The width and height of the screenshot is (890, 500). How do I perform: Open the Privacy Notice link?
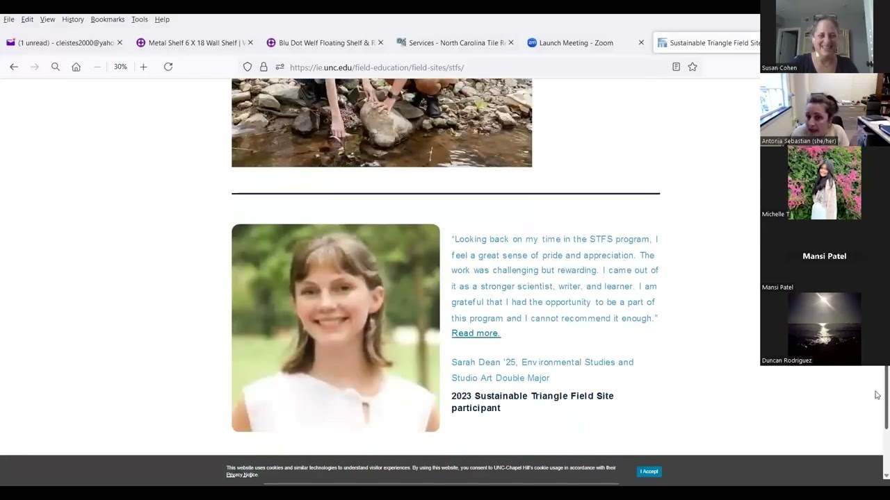tap(242, 475)
